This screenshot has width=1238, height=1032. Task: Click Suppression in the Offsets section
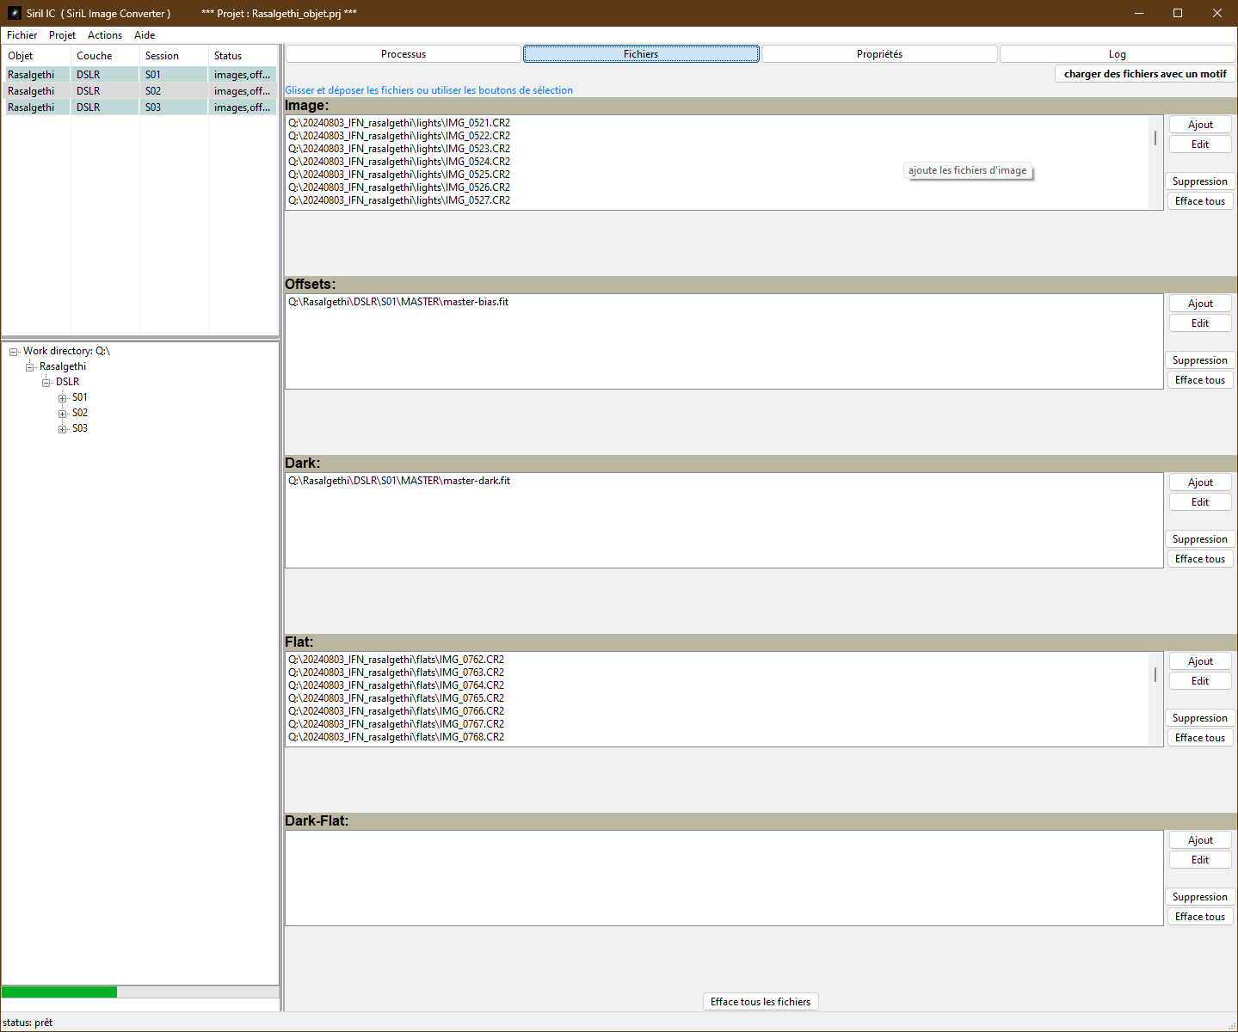click(x=1200, y=360)
